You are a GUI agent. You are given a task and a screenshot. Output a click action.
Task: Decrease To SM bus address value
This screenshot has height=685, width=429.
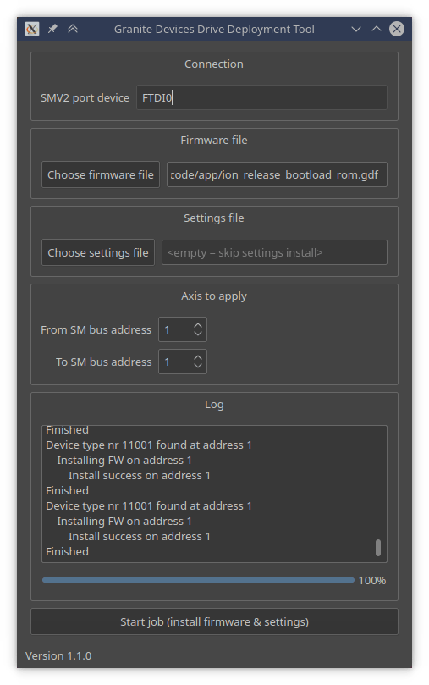point(198,366)
